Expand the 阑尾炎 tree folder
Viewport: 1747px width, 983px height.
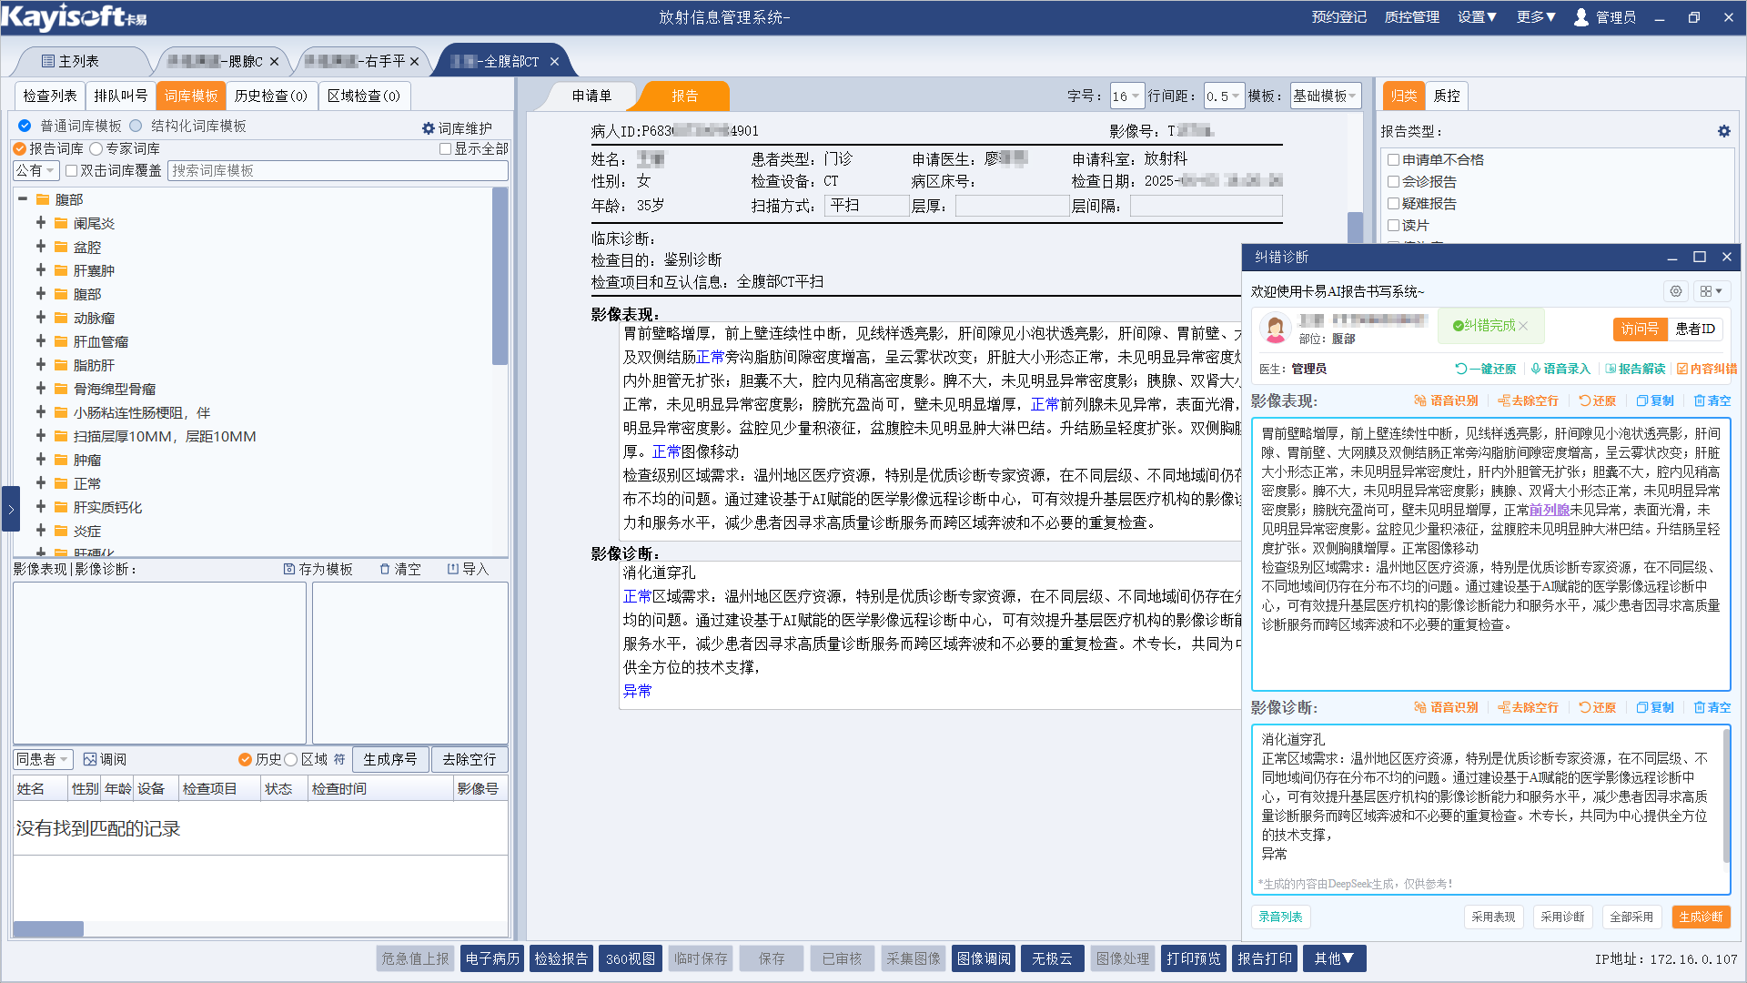[x=41, y=223]
